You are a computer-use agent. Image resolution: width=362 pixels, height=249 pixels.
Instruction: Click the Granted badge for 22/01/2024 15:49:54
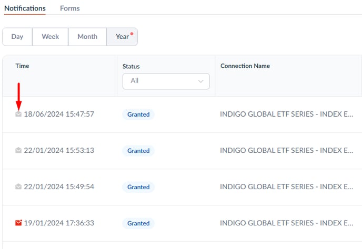coord(138,187)
